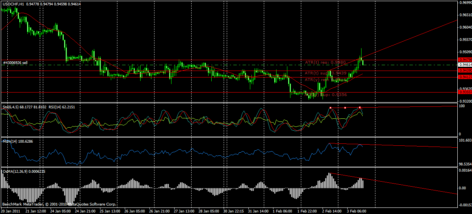Click the 3 Feb 06:00 time label
Screen dimensions: 472x214
(x=357, y=211)
